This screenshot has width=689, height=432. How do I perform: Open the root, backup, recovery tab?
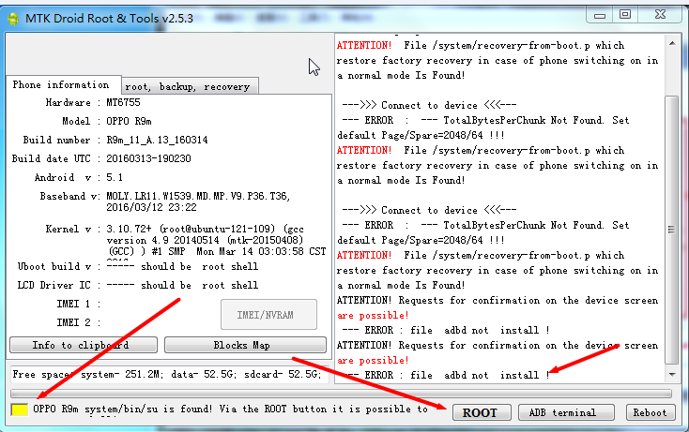188,86
